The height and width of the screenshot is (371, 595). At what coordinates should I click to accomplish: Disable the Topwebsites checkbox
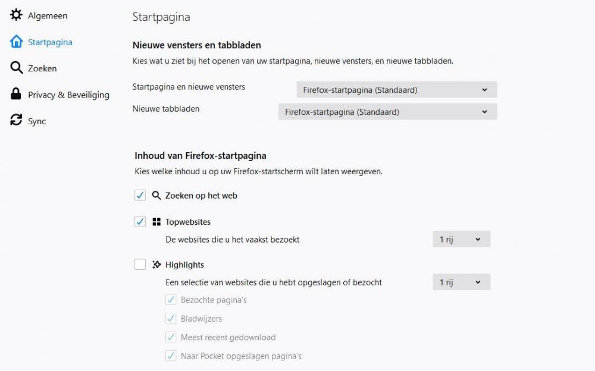(140, 222)
